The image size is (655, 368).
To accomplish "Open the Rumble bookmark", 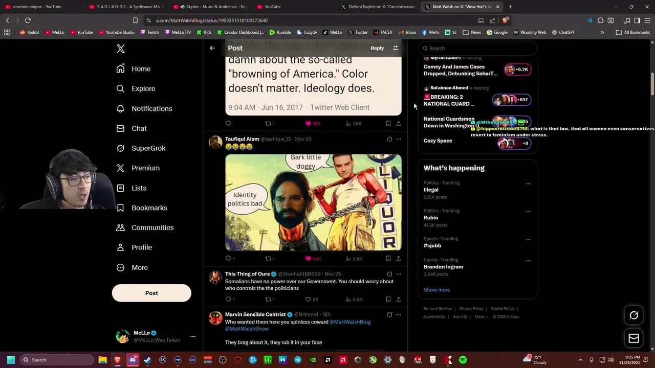I will 280,32.
